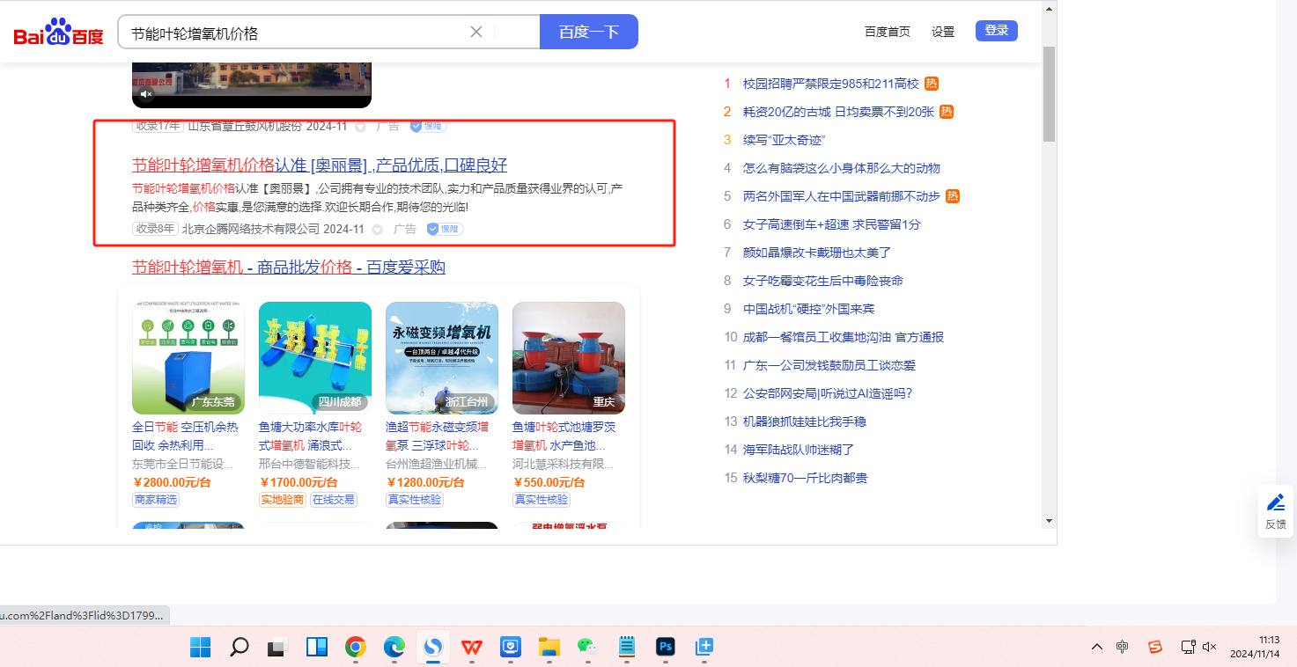Open the Widgets panel on the taskbar
Screen dimensions: 1297x667
(316, 648)
